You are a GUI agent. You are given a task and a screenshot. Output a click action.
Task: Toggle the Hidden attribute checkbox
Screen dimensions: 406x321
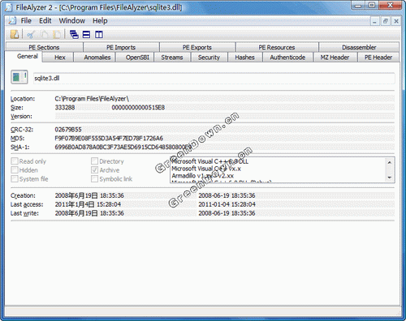click(x=15, y=170)
